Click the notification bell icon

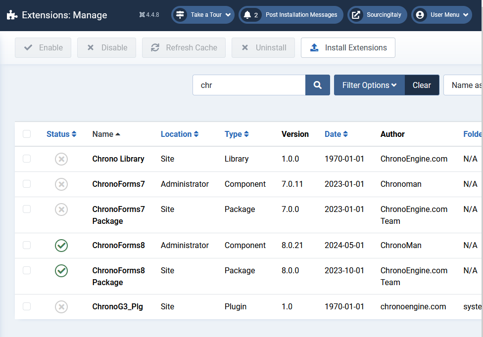pos(247,15)
